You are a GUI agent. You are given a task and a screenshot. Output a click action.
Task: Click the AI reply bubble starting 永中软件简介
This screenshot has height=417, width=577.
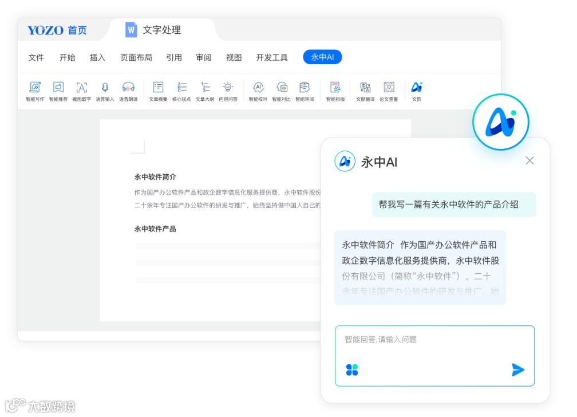420,267
